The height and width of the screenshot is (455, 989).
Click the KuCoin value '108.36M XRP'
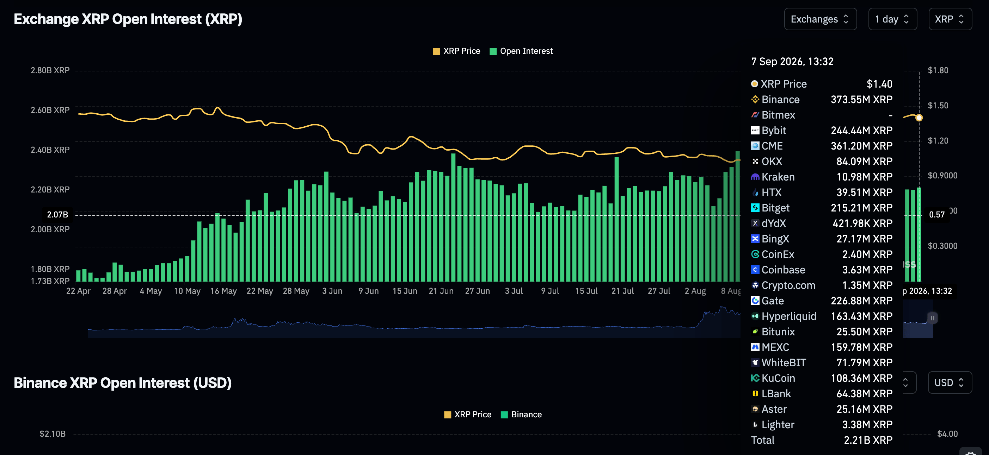[861, 378]
